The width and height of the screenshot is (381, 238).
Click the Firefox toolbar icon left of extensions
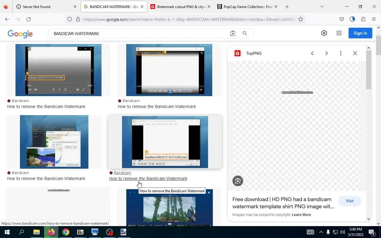point(352,19)
